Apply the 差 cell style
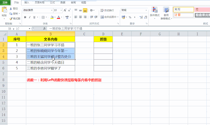The width and height of the screenshot is (210, 125). (202, 10)
